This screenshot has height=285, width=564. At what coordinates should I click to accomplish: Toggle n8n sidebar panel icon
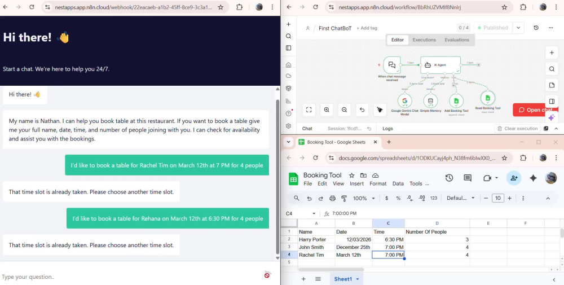[x=288, y=48]
